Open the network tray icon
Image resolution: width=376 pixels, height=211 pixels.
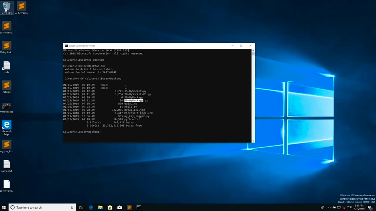[x=339, y=207]
